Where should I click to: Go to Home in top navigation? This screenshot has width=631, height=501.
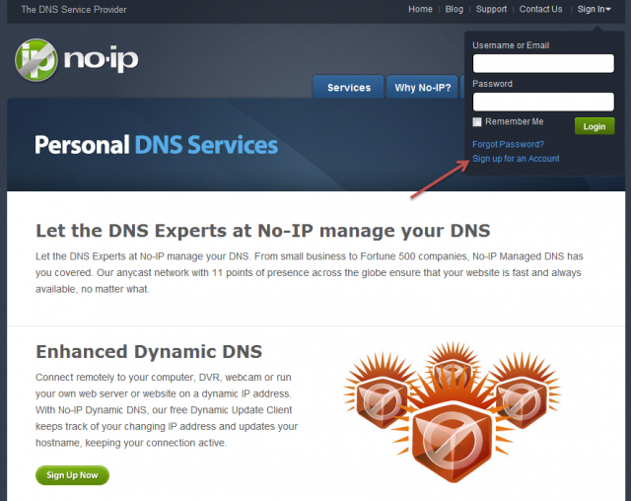pos(420,9)
